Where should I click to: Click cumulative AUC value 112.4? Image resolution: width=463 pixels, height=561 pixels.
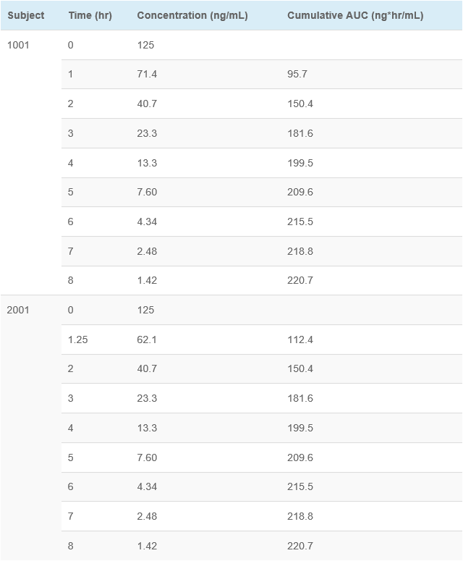pyautogui.click(x=300, y=339)
